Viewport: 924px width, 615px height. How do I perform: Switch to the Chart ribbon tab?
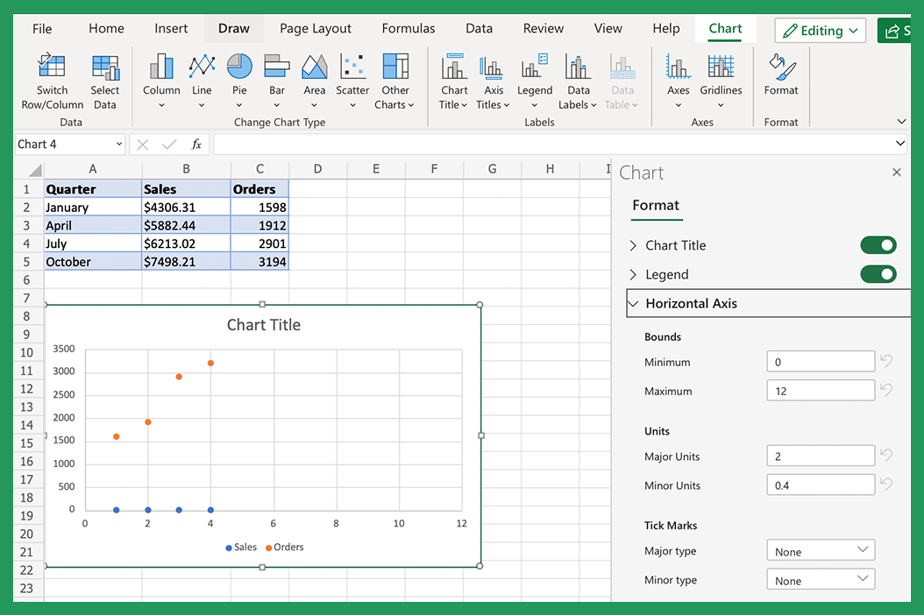point(725,28)
